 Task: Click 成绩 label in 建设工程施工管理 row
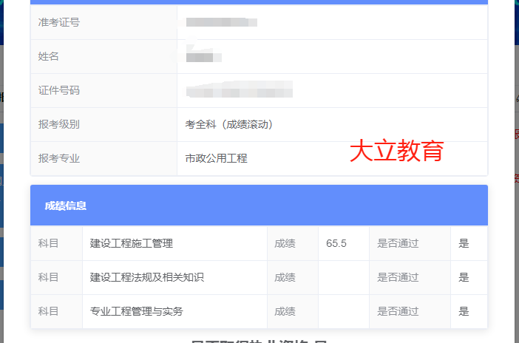pyautogui.click(x=285, y=243)
